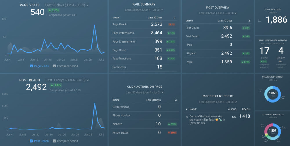Click the 4 Unlikes number
The width and height of the screenshot is (290, 146).
pyautogui.click(x=281, y=50)
